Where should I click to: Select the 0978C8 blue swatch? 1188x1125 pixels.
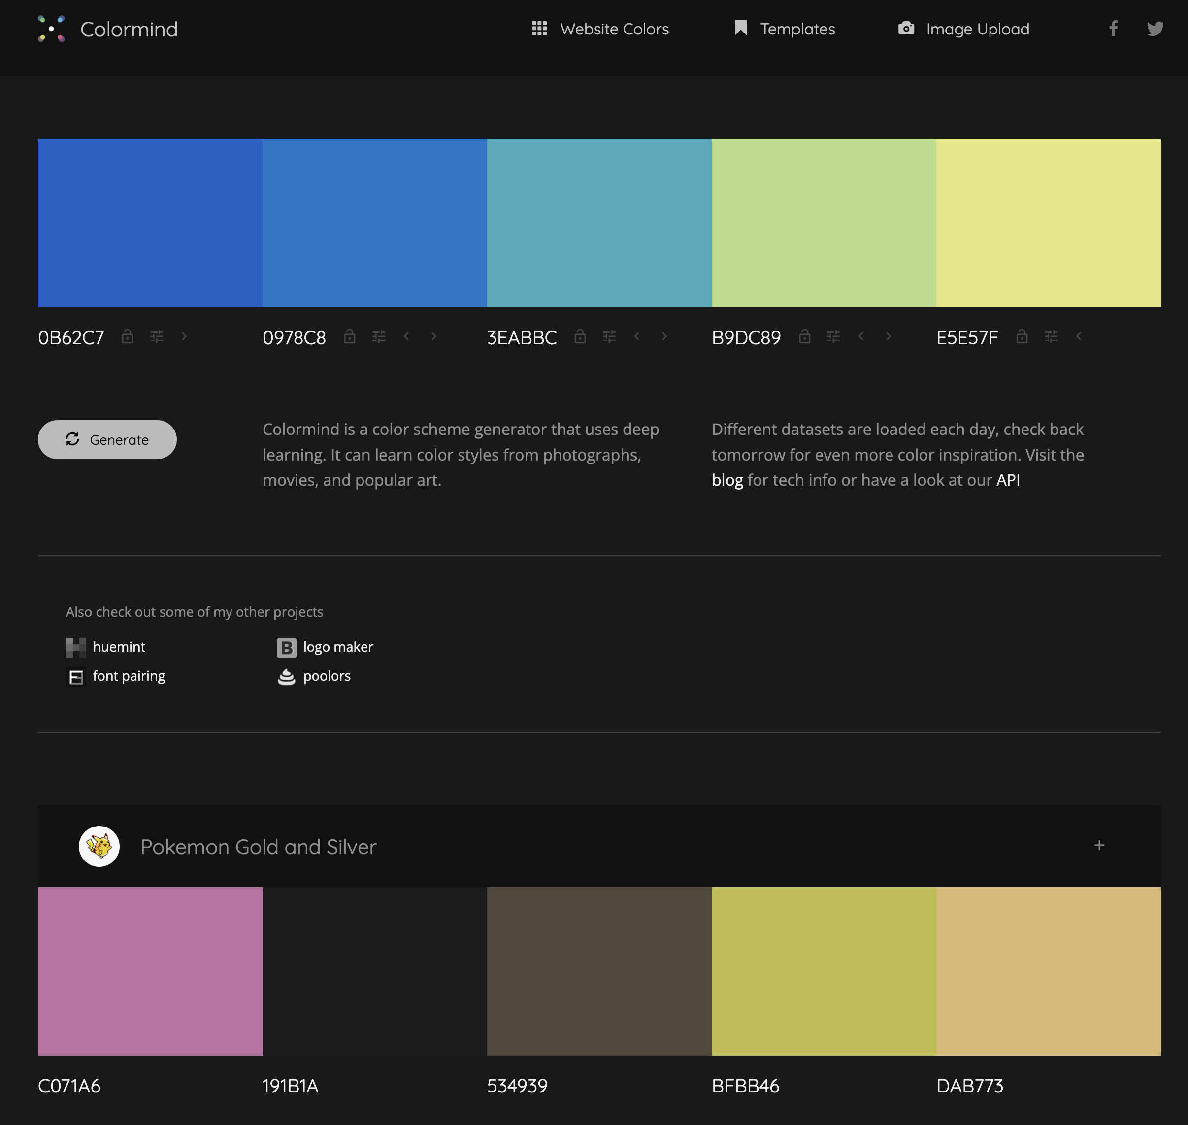pyautogui.click(x=375, y=223)
